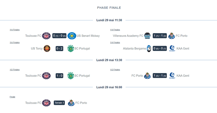The height and width of the screenshot is (113, 217).
Task: Open the 0 - 2 score of US Torcy match
Action: 59,48
